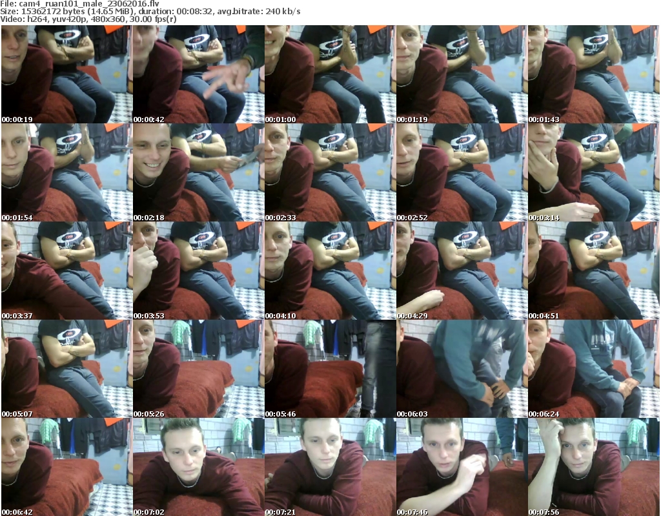Choose the frame marked 00:04:10

330,271
